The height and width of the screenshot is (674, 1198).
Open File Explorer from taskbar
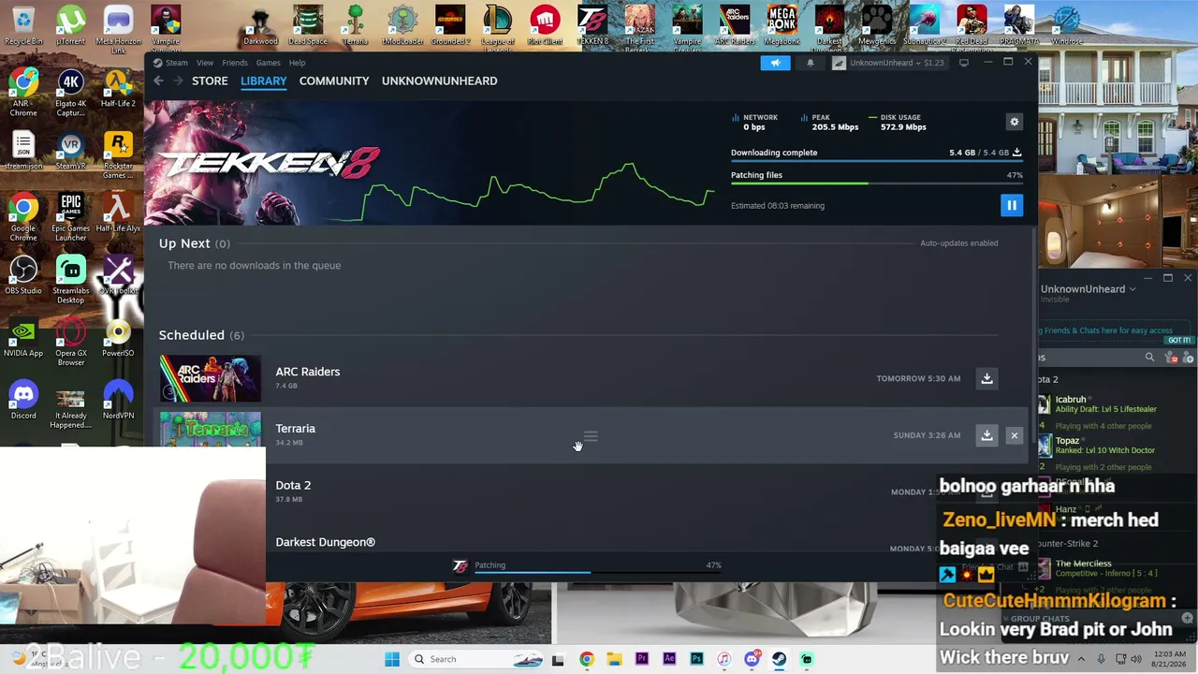[x=613, y=659]
